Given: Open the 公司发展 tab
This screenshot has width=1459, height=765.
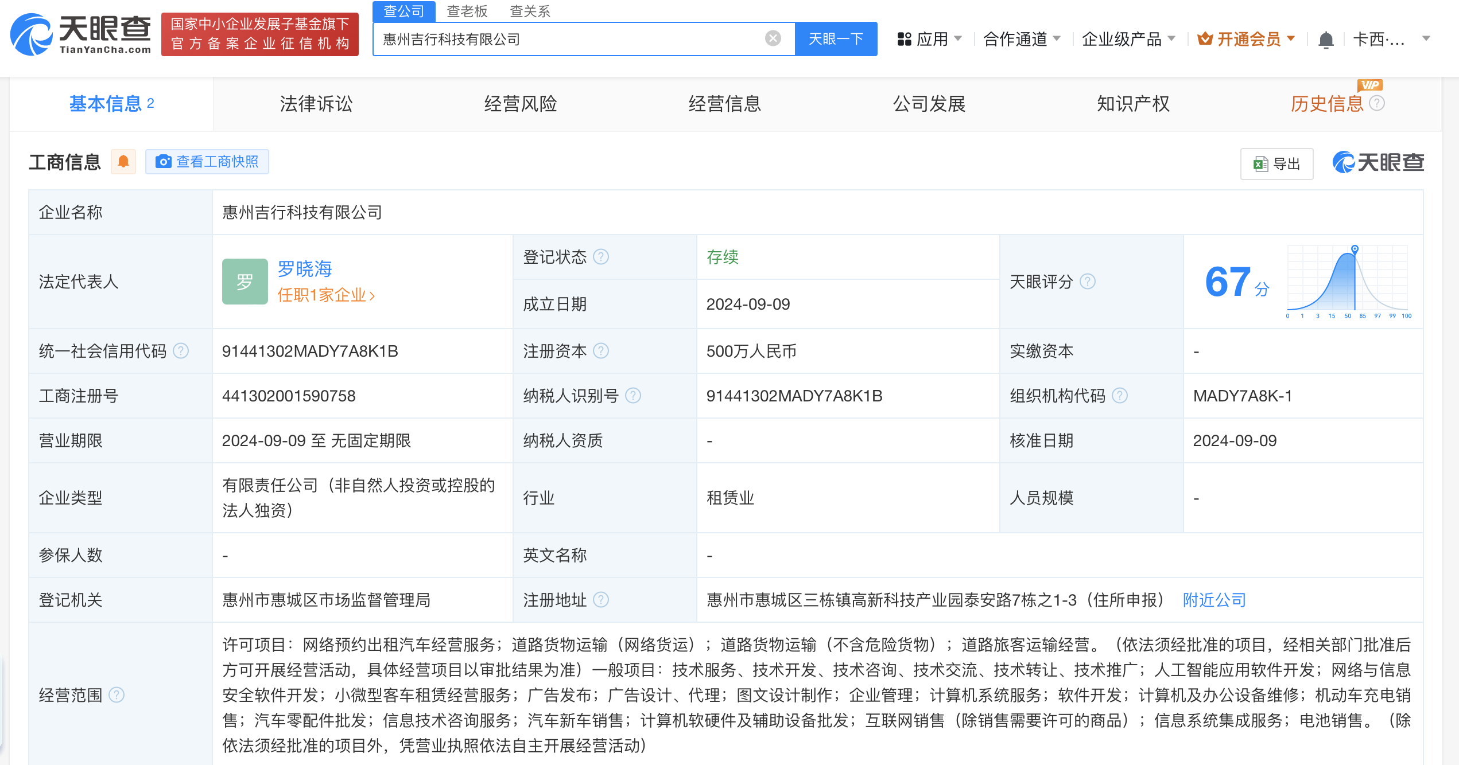Looking at the screenshot, I should pyautogui.click(x=929, y=104).
